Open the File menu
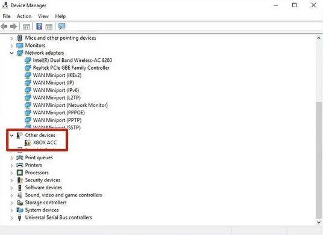The image size is (323, 235). [7, 16]
